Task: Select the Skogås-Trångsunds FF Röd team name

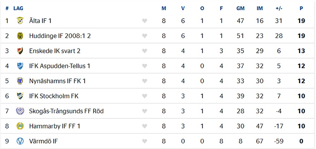Action: point(66,111)
